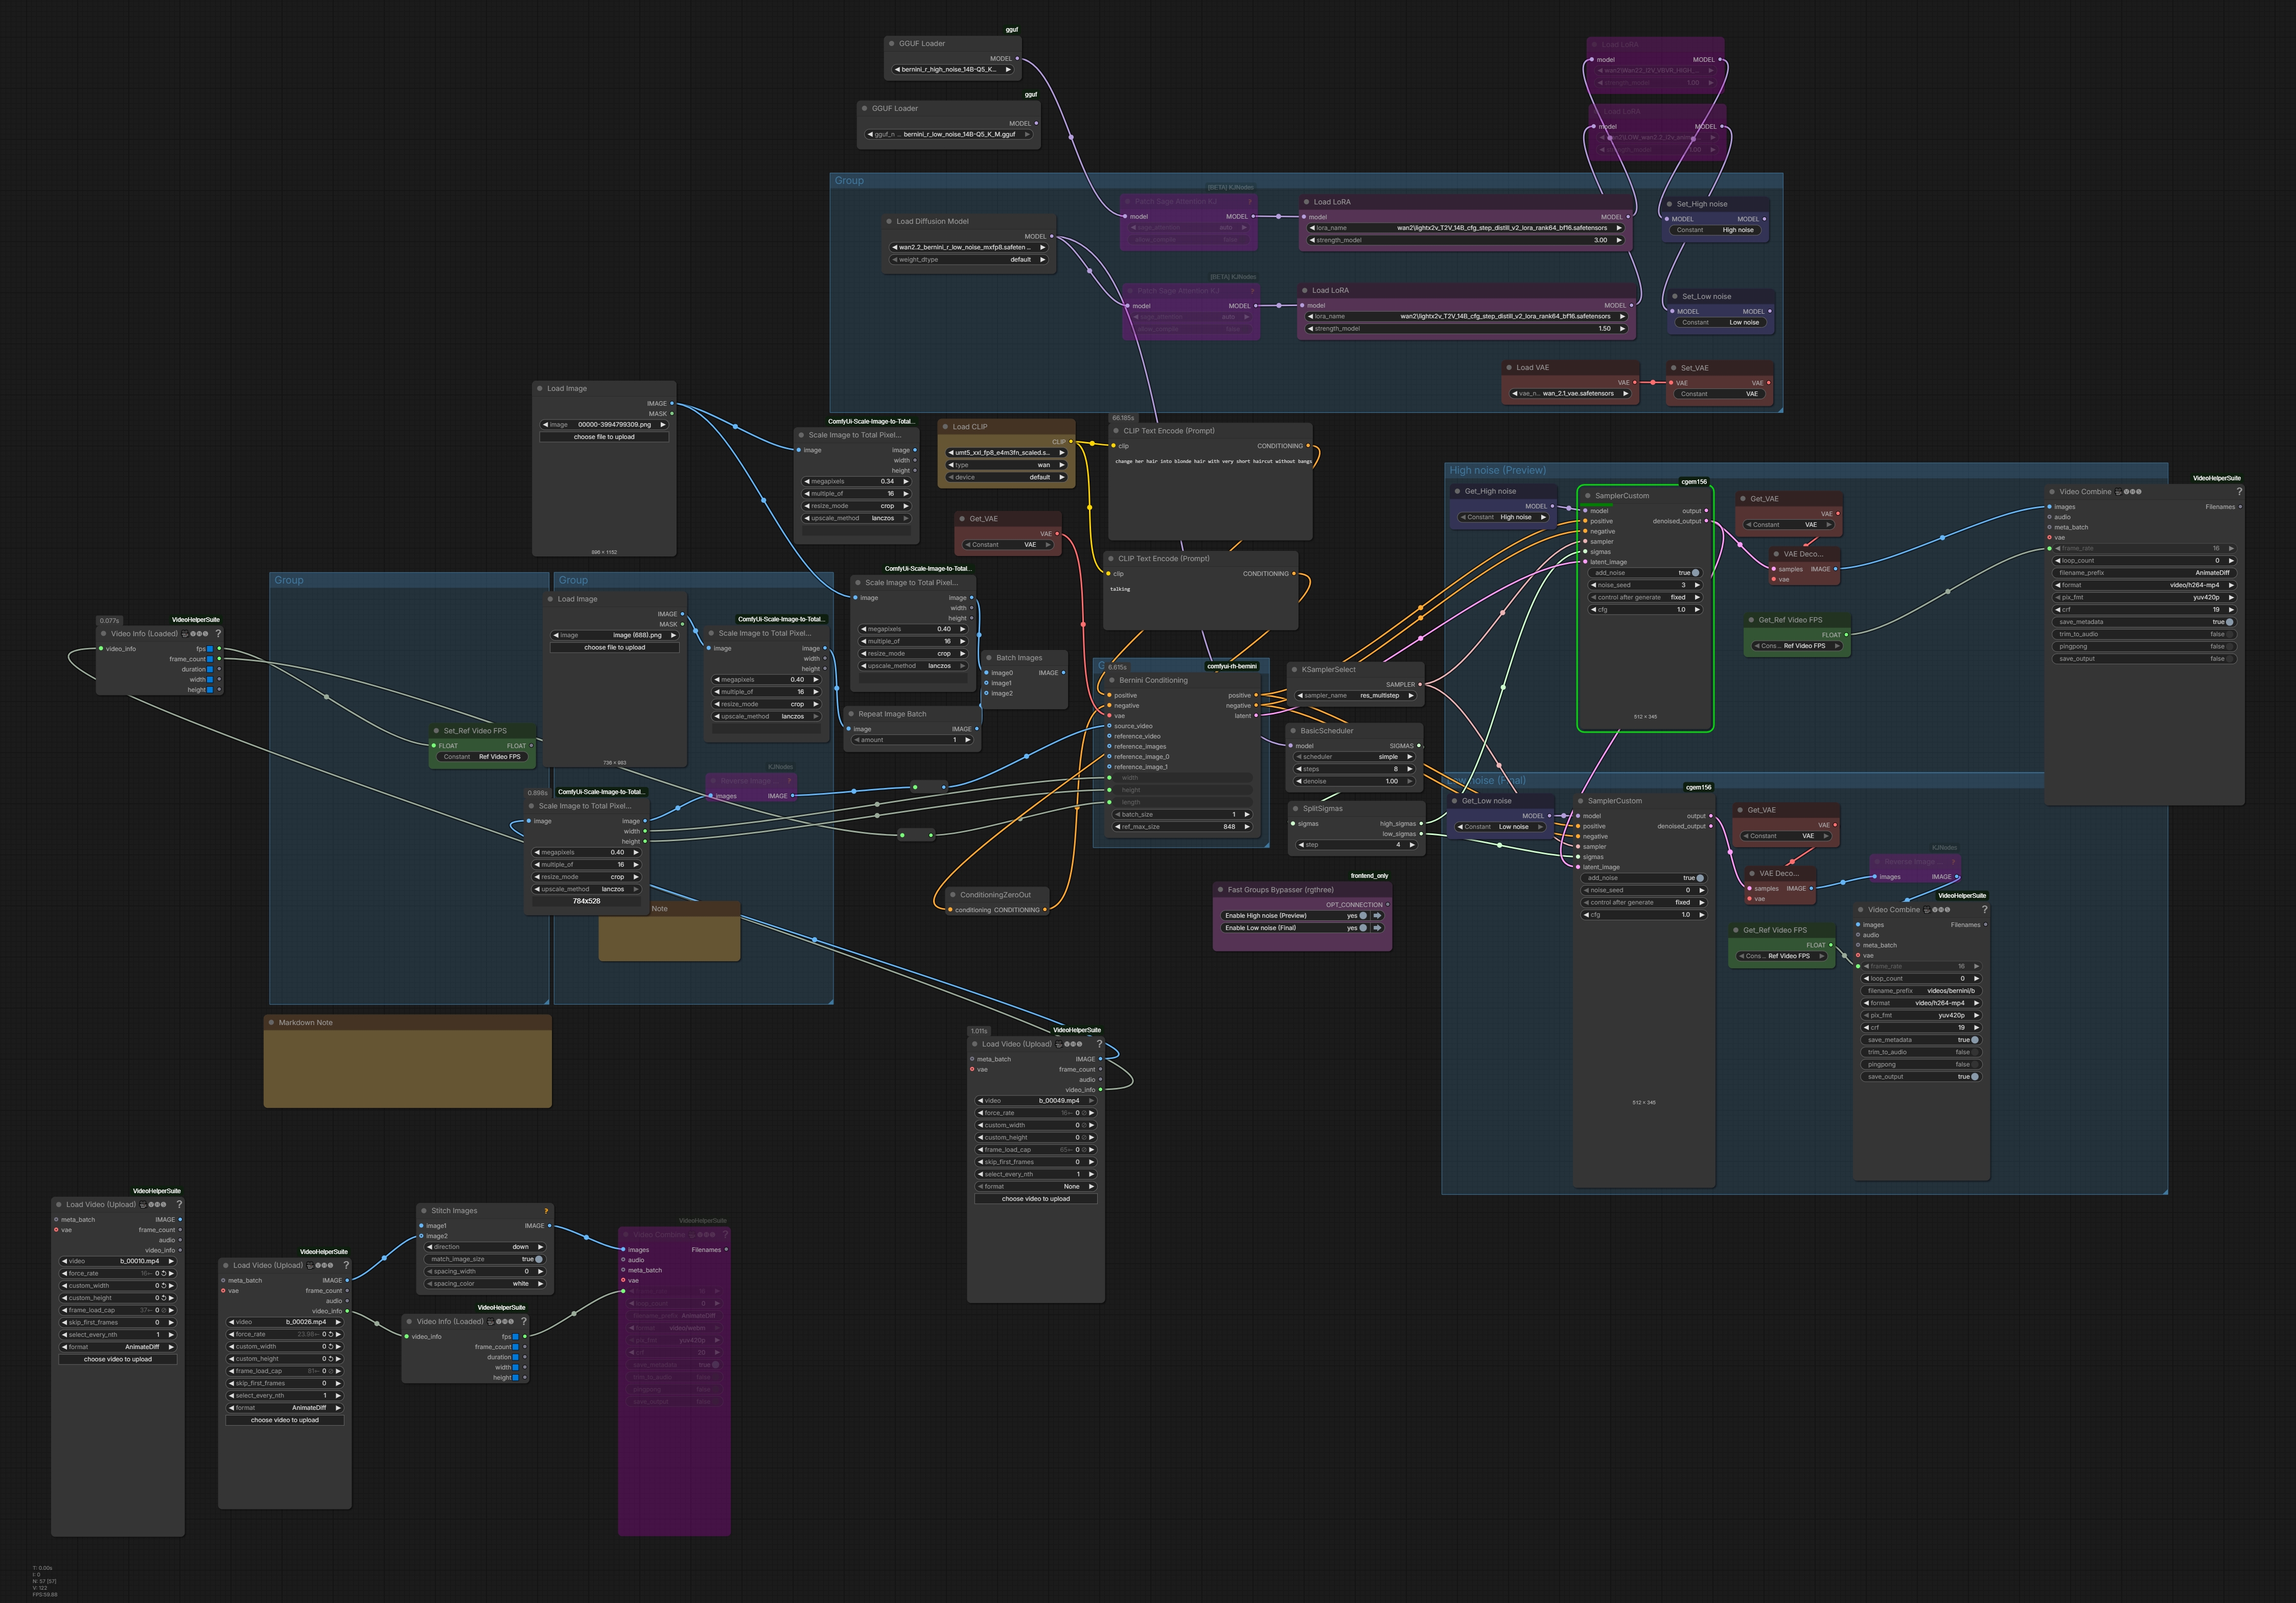Click the '784x528' size readout
The height and width of the screenshot is (1603, 2296).
pos(587,901)
